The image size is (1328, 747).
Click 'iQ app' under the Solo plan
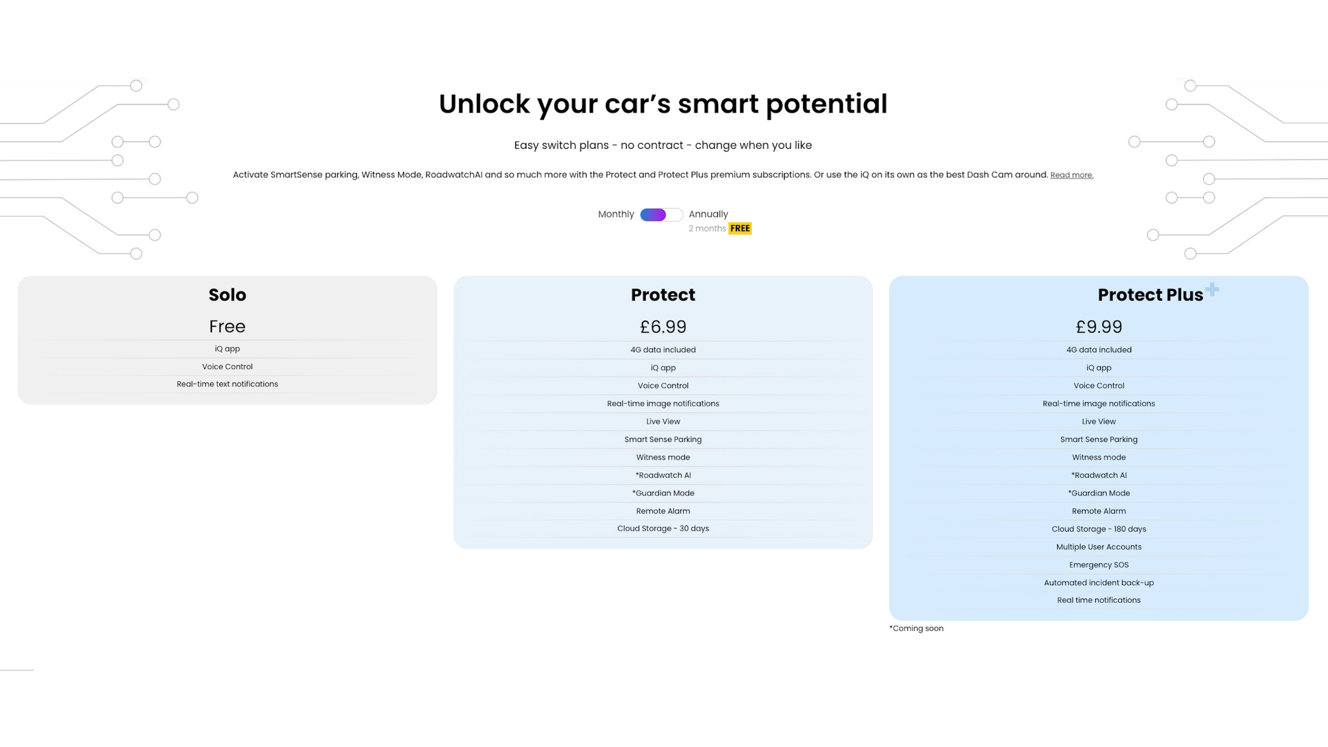click(x=227, y=348)
